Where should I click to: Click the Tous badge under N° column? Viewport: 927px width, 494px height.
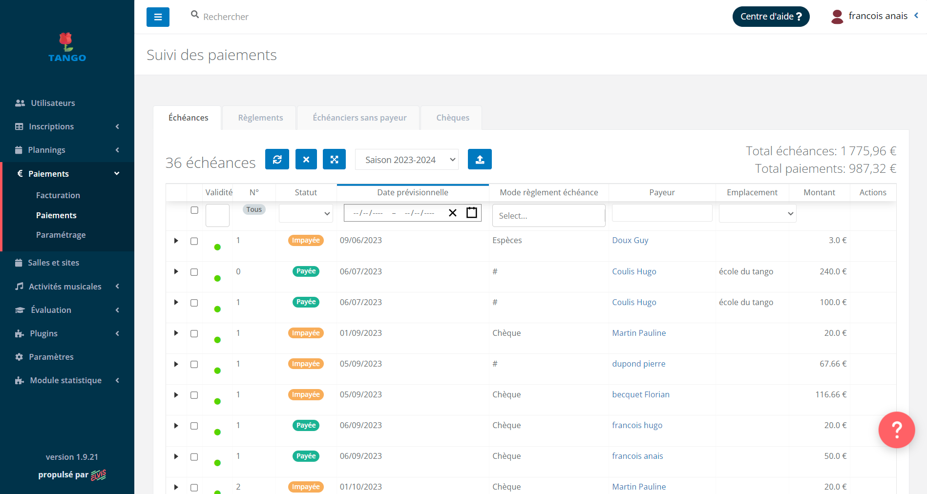coord(254,209)
